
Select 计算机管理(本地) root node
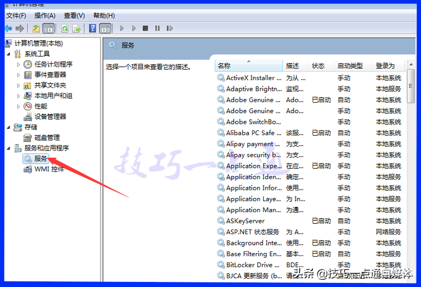coord(38,43)
